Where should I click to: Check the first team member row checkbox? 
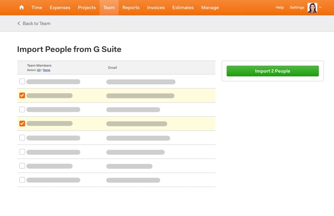pyautogui.click(x=22, y=81)
